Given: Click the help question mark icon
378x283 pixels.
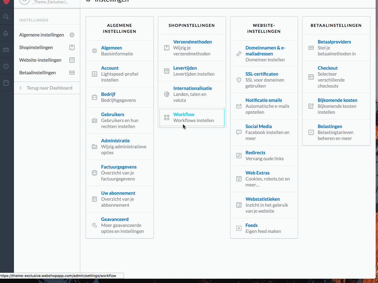Looking at the screenshot, I should click(x=6, y=66).
